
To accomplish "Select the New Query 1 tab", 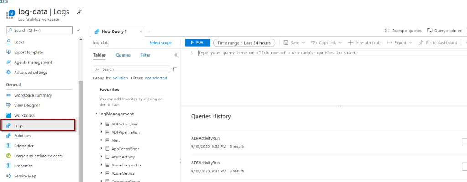I will click(x=114, y=31).
